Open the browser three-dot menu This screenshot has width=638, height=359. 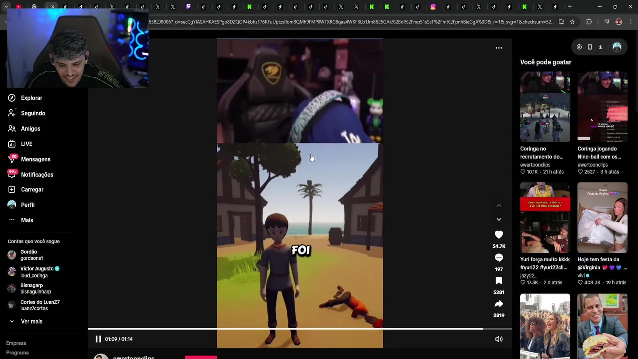[x=631, y=22]
